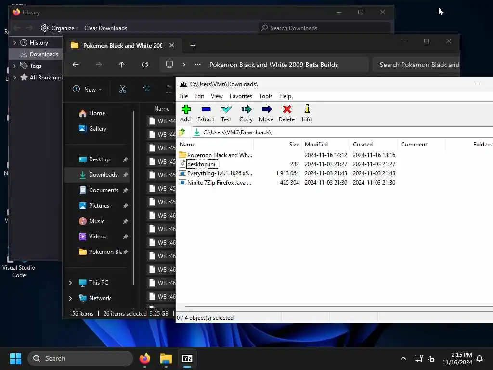The width and height of the screenshot is (493, 370).
Task: Click the Search Pokemon Black and White field in Explorer
Action: click(416, 65)
